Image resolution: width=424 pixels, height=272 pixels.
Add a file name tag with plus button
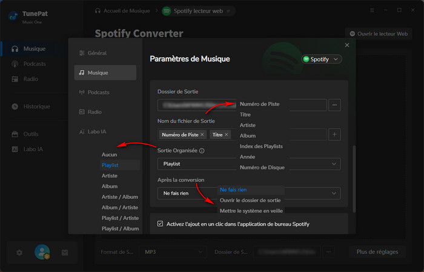[334, 134]
